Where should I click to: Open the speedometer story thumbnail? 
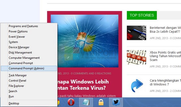136,33
